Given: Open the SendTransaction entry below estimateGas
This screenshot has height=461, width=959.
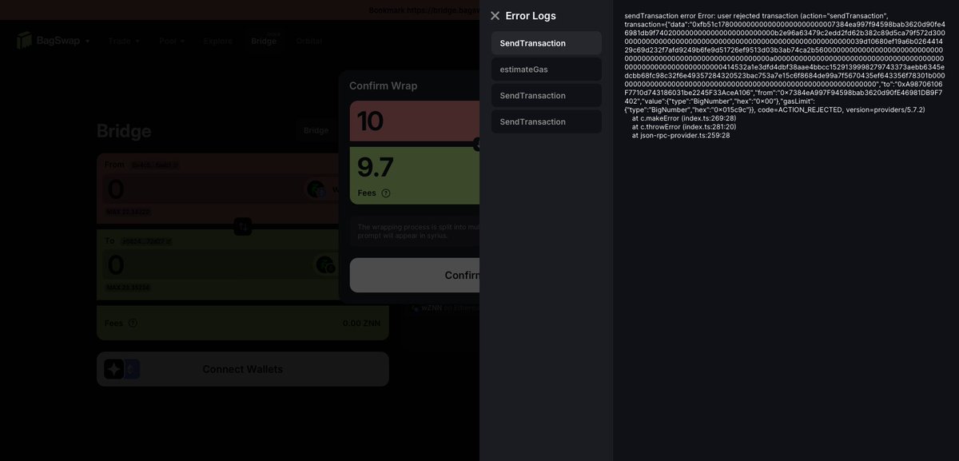Looking at the screenshot, I should pyautogui.click(x=547, y=96).
